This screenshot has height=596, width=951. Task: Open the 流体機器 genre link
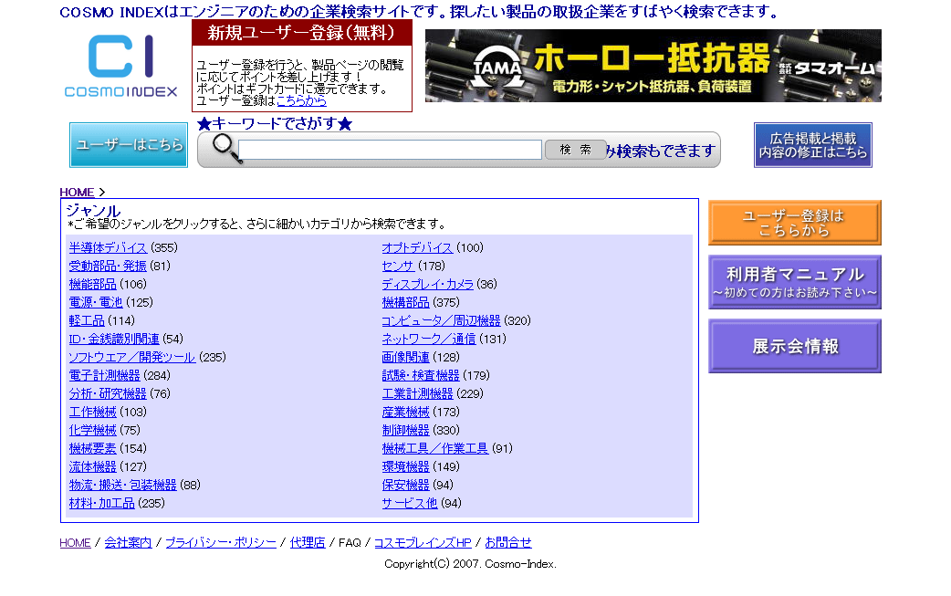[x=92, y=466]
